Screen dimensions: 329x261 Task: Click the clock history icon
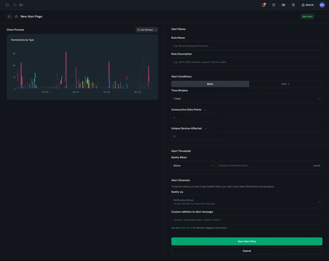coord(273,5)
